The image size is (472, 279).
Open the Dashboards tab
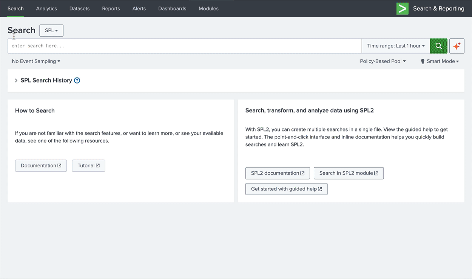pyautogui.click(x=172, y=9)
